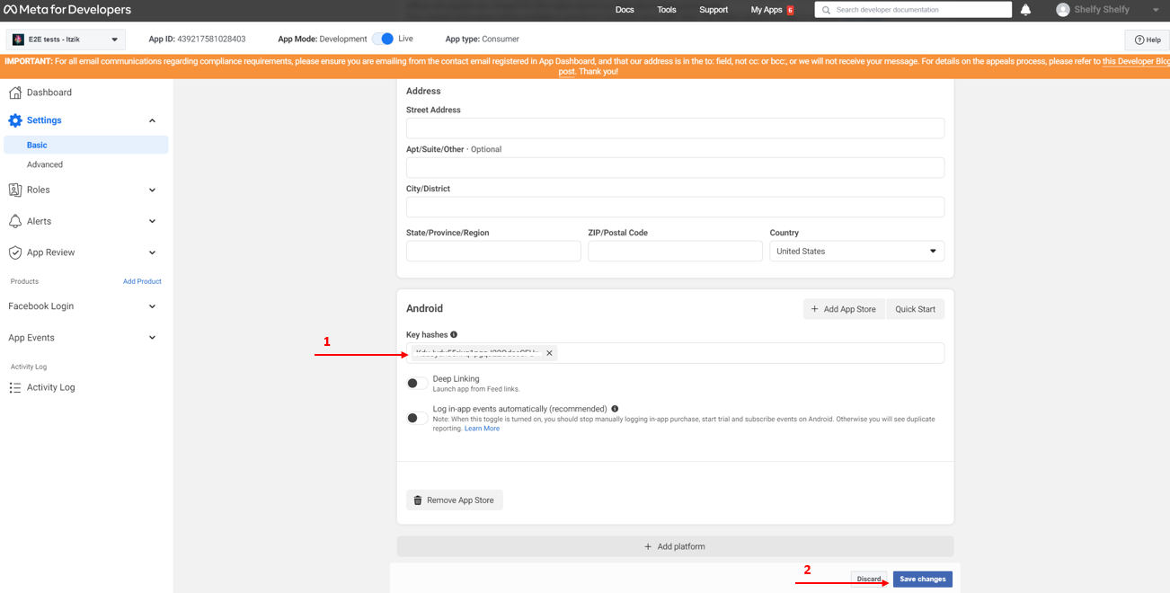Click the App Review shield icon

tap(15, 252)
